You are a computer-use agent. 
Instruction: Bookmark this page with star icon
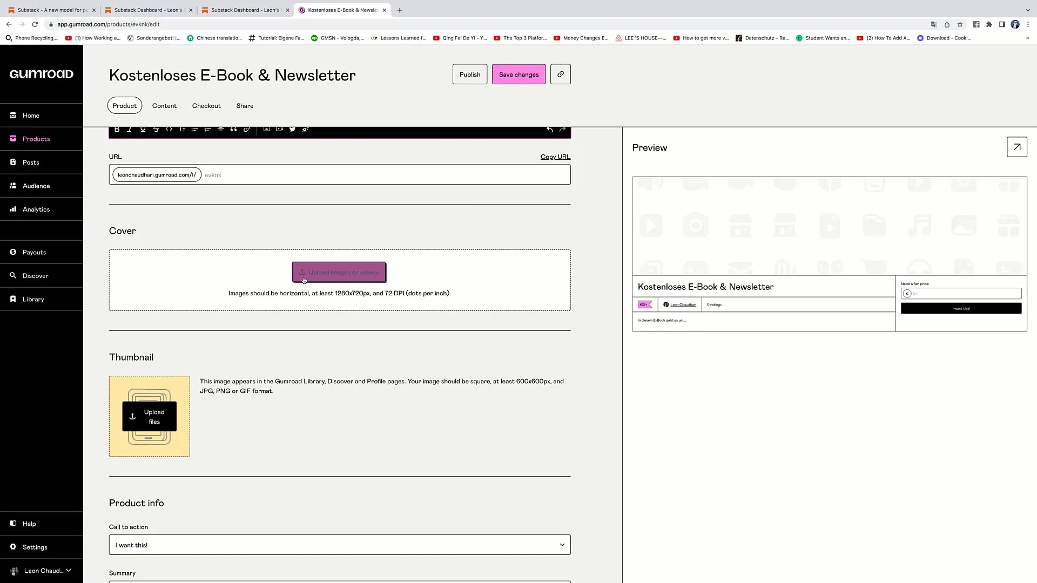pyautogui.click(x=960, y=24)
